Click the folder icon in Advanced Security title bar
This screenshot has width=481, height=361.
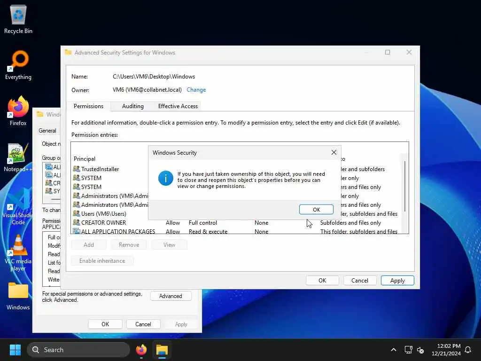point(68,52)
